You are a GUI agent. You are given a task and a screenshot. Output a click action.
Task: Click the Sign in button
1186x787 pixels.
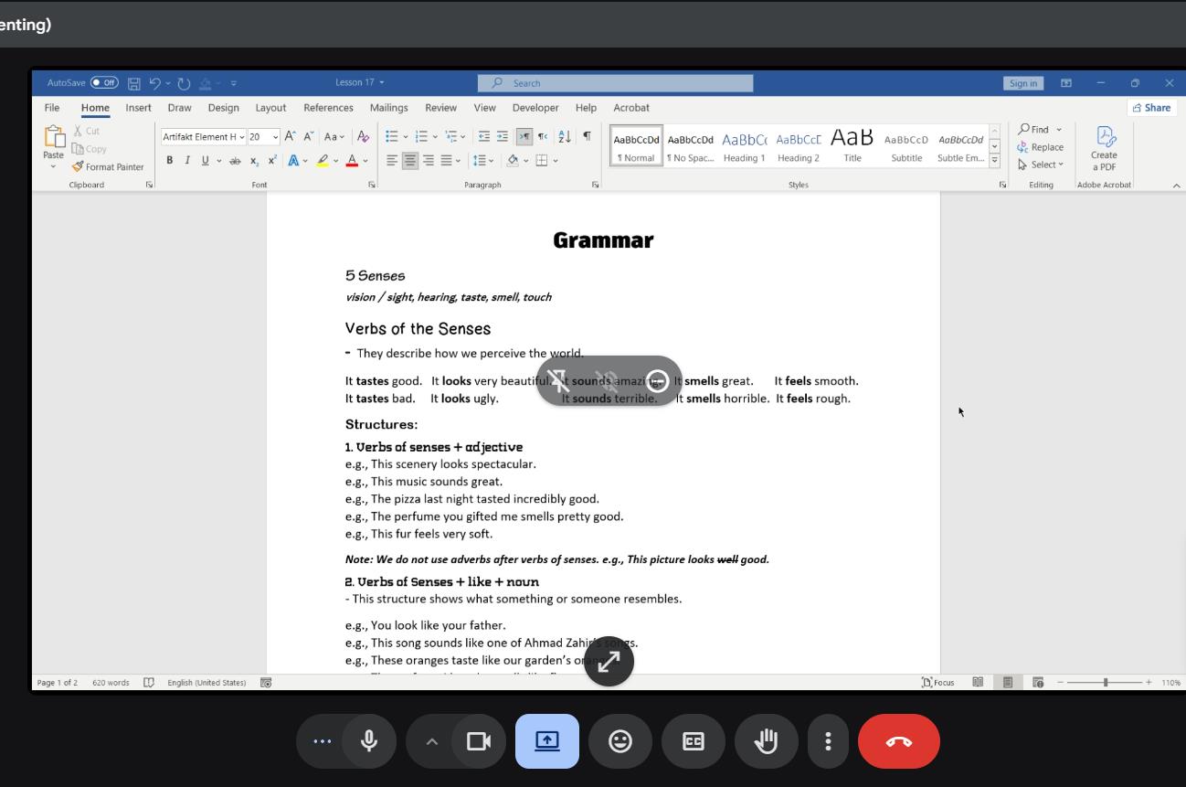pos(1022,83)
